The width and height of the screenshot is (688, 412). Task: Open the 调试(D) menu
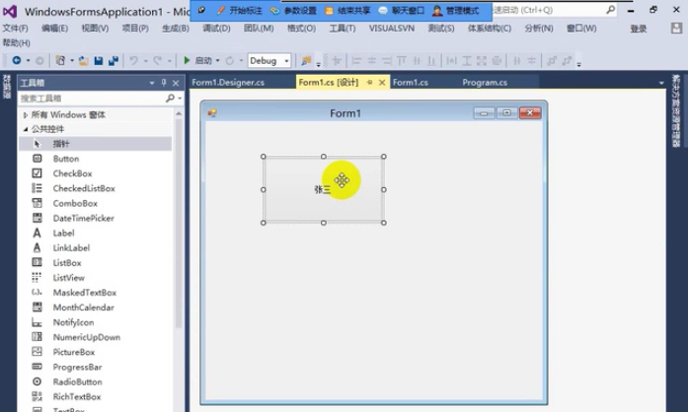pos(216,29)
